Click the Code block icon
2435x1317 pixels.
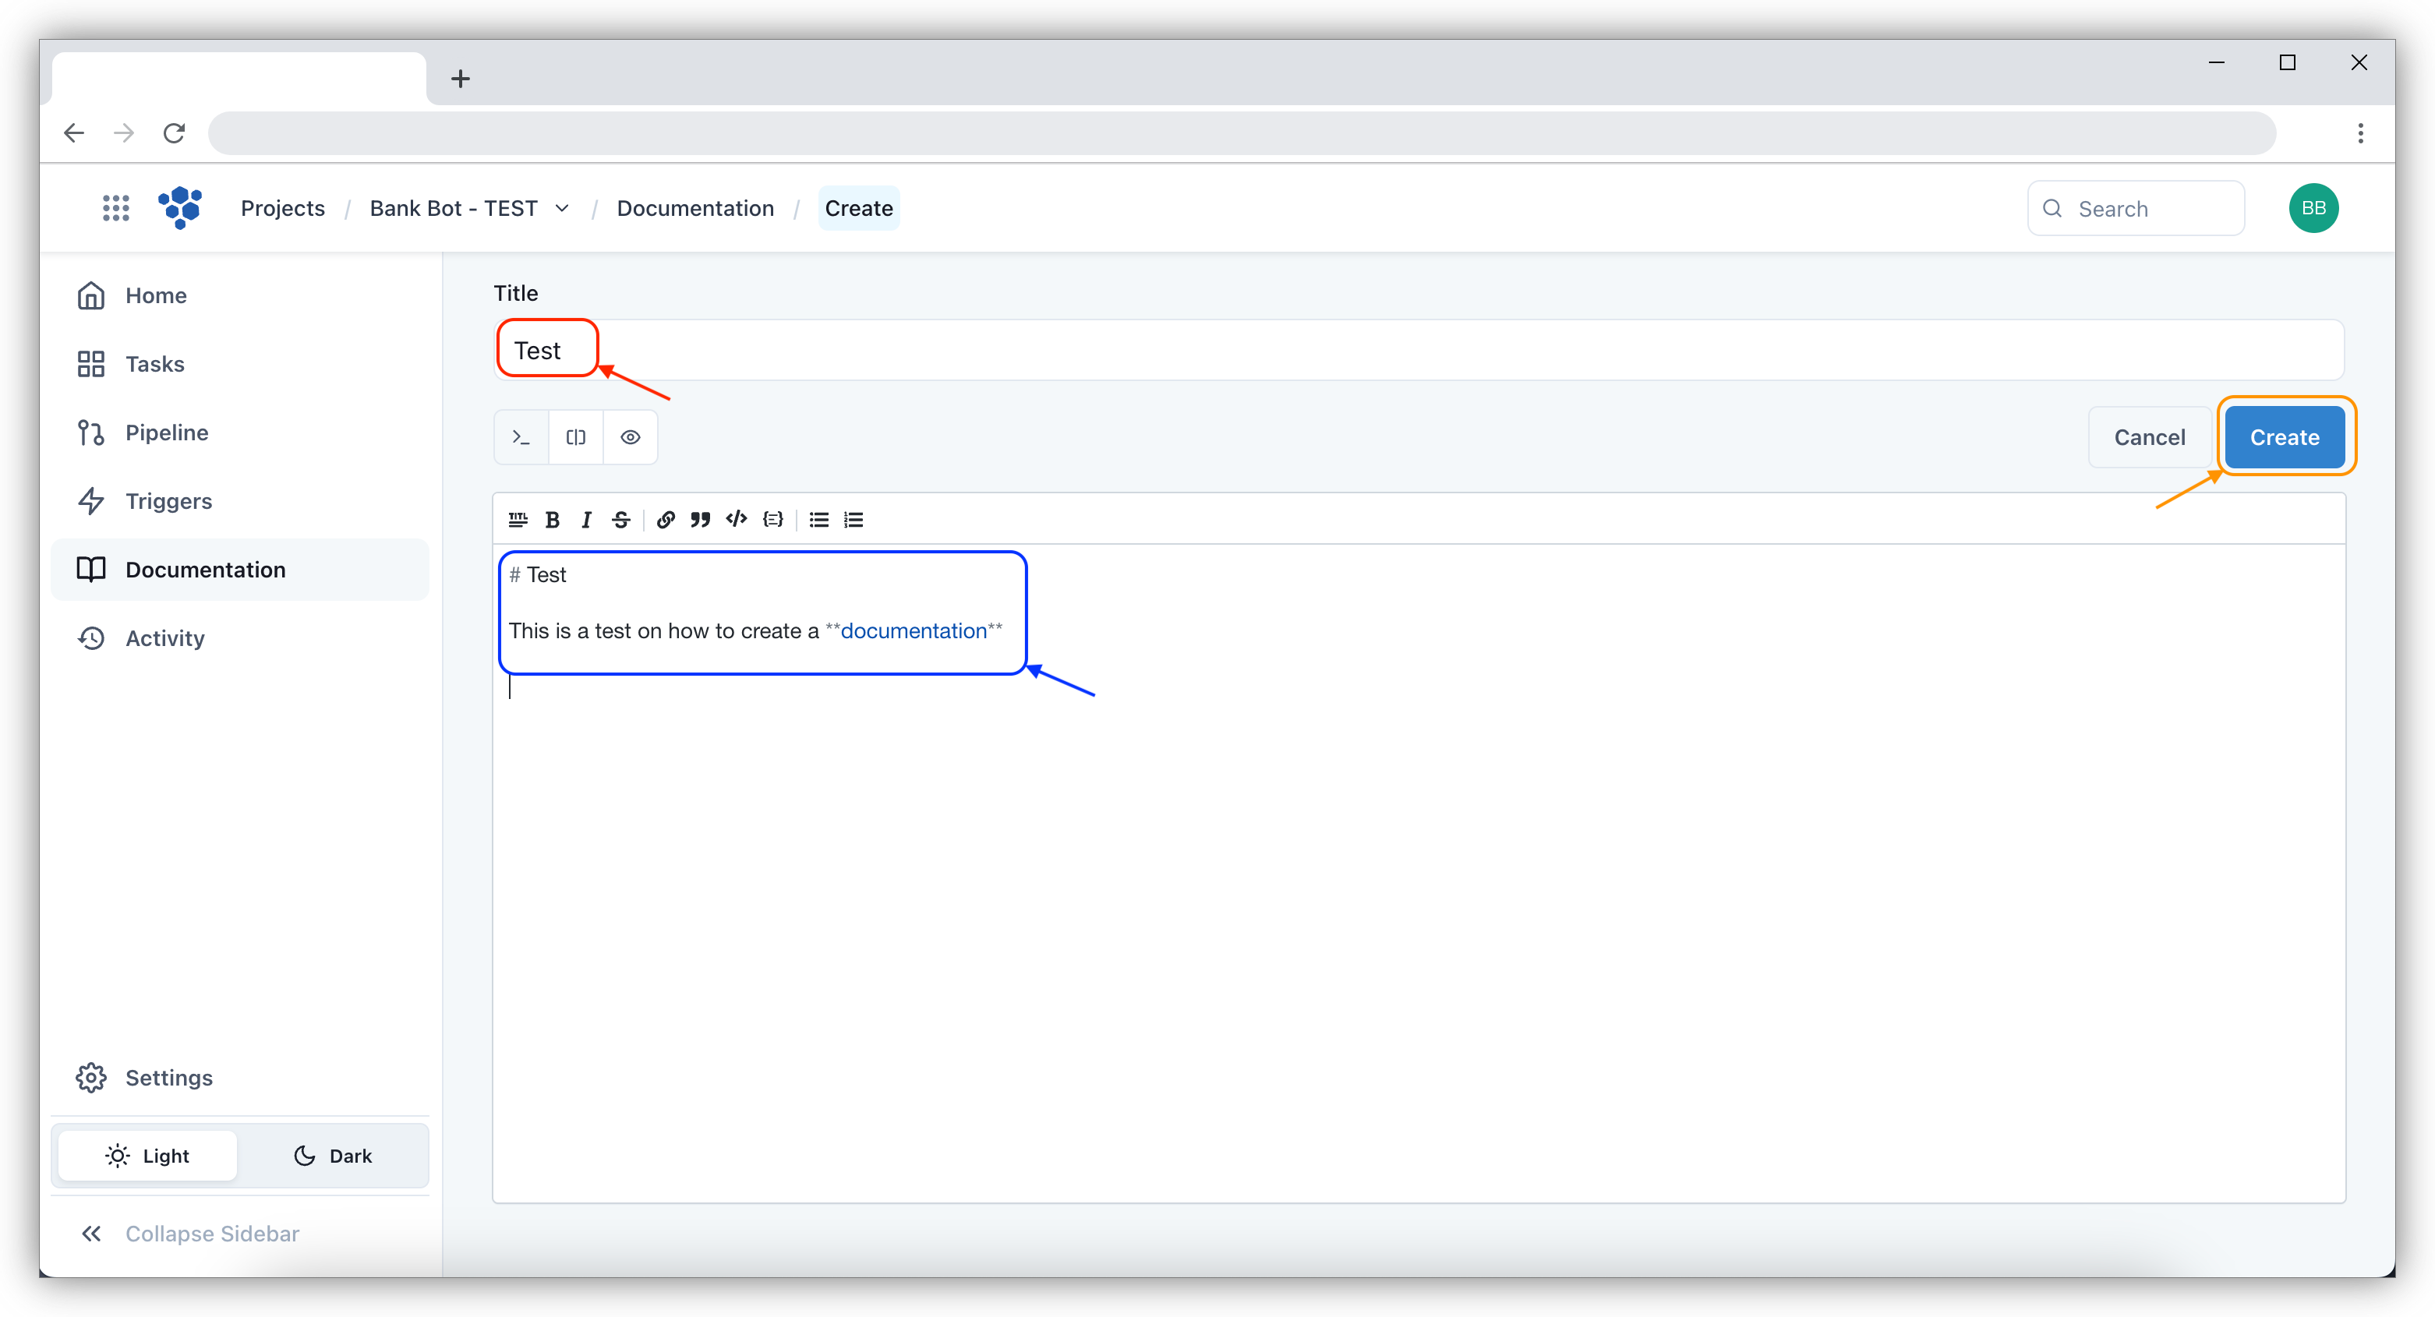point(776,519)
